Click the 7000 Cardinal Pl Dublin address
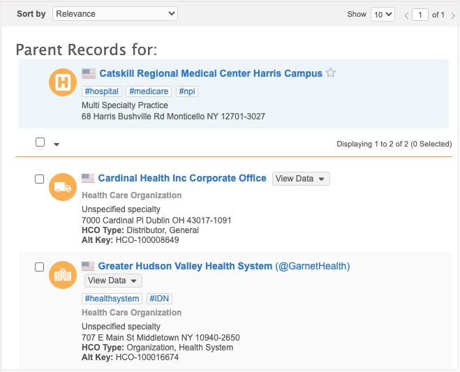The width and height of the screenshot is (460, 372). 156,221
